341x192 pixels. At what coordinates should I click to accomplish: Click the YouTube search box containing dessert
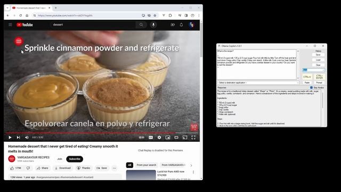[x=93, y=25]
